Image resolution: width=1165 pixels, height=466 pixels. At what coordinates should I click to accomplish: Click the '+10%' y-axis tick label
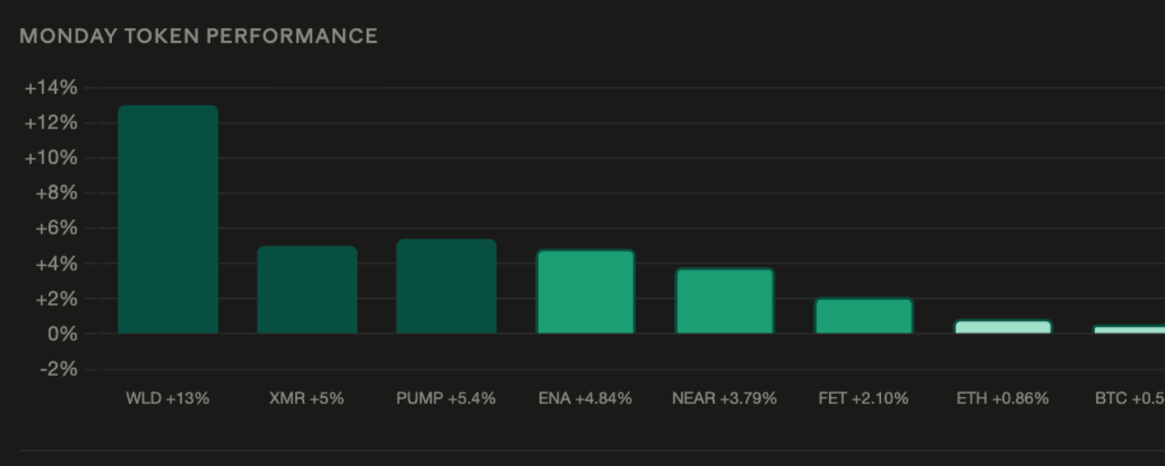[51, 158]
